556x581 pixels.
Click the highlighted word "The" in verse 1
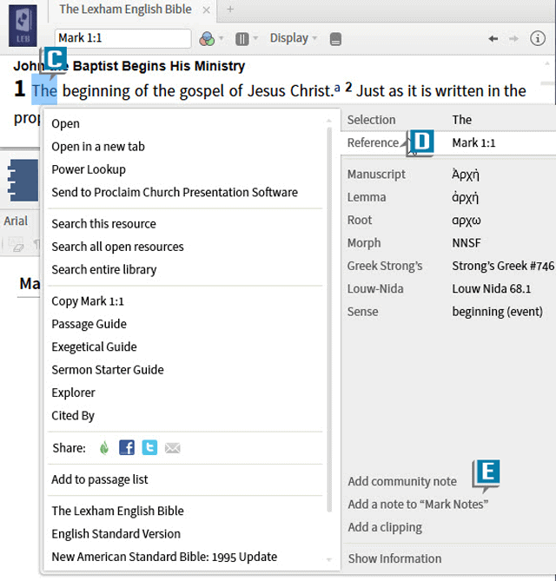(44, 91)
